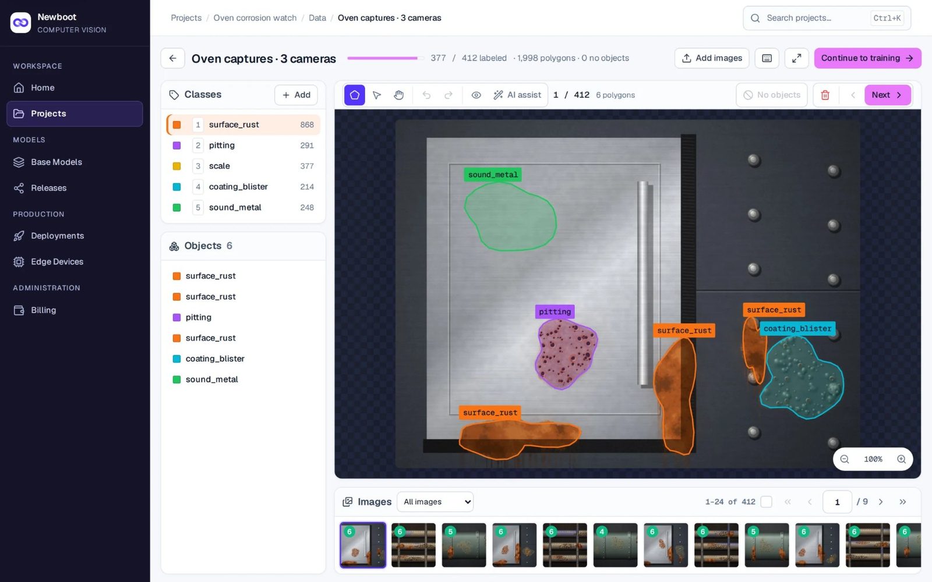Image resolution: width=932 pixels, height=582 pixels.
Task: Click the undo arrow icon
Action: 426,95
